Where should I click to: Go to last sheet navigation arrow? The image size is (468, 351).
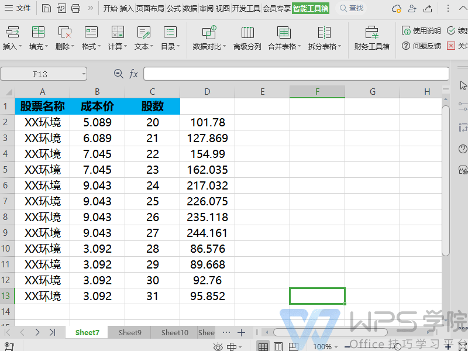tap(53, 332)
